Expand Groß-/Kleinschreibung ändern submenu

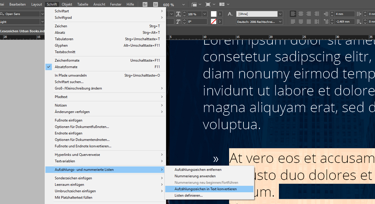105,88
